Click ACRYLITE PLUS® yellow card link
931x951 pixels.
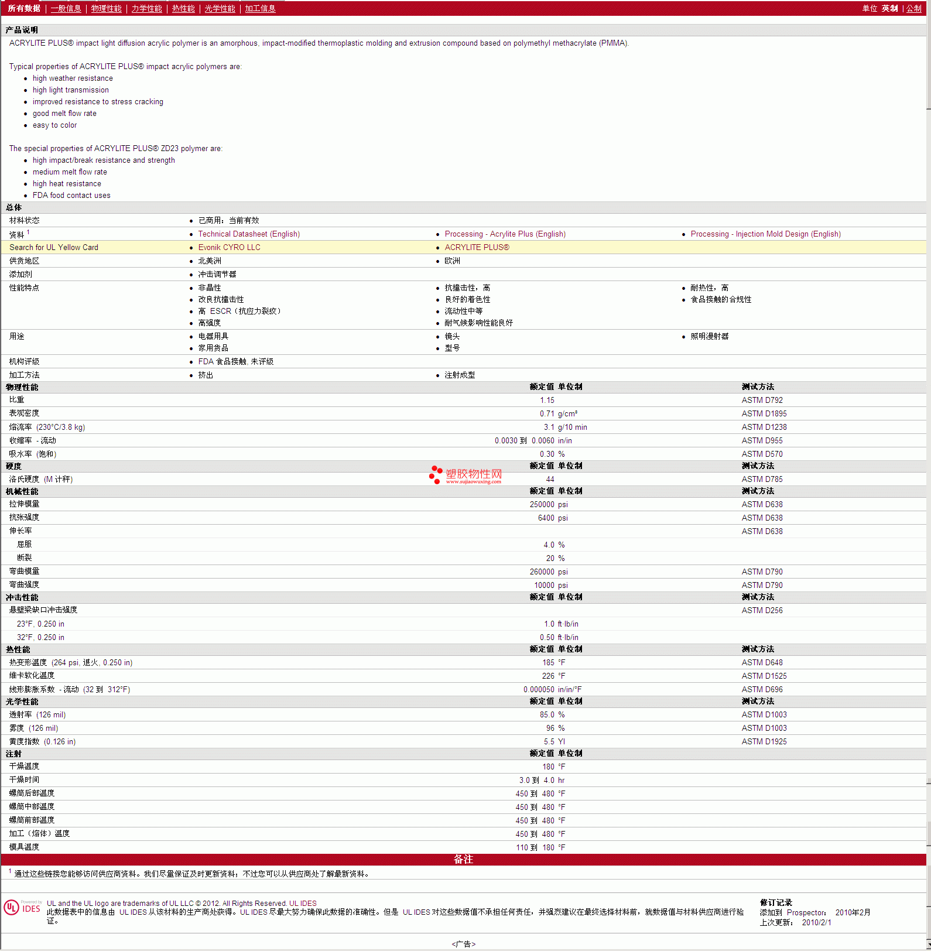477,247
